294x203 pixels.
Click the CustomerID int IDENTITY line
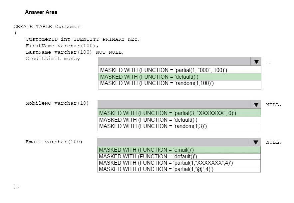coord(83,39)
